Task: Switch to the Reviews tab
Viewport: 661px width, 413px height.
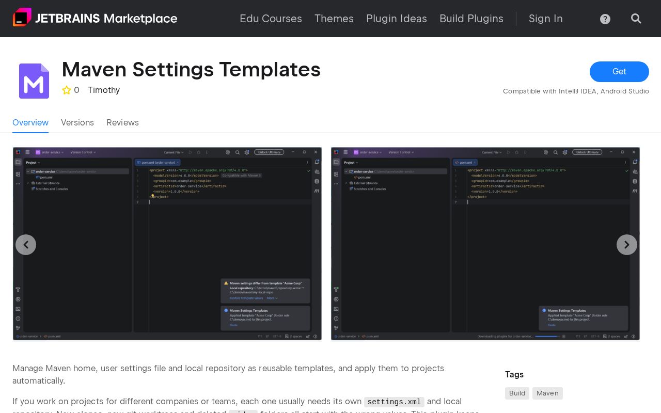Action: point(122,122)
